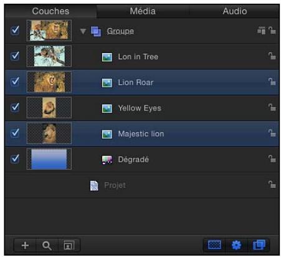This screenshot has width=281, height=257.
Task: Select the Majestic lion layer
Action: coord(142,133)
